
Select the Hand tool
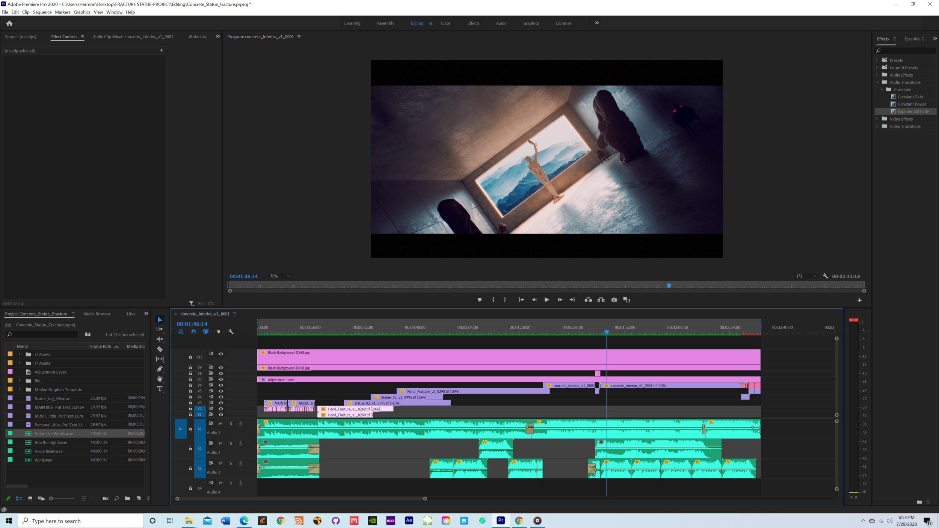160,379
